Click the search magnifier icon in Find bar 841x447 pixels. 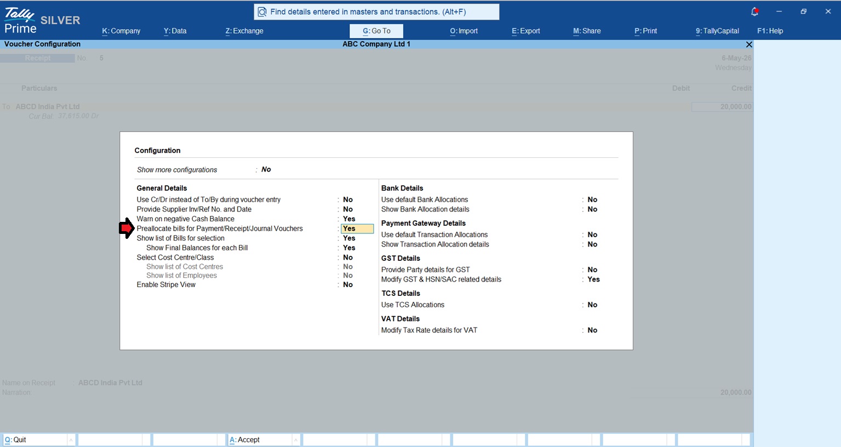(x=262, y=12)
